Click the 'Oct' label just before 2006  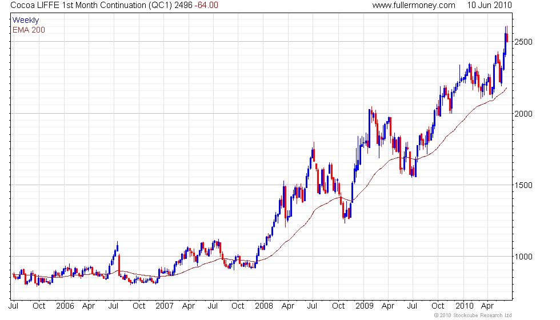pyautogui.click(x=39, y=306)
